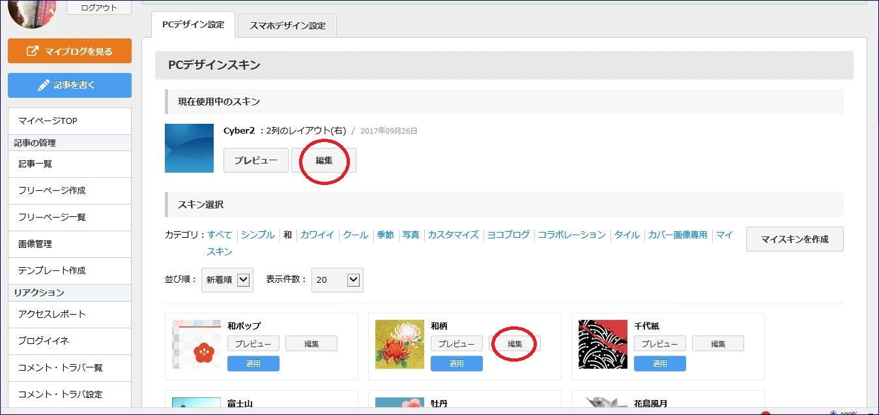879x415 pixels.
Task: Filter skins by タイル category
Action: click(627, 235)
